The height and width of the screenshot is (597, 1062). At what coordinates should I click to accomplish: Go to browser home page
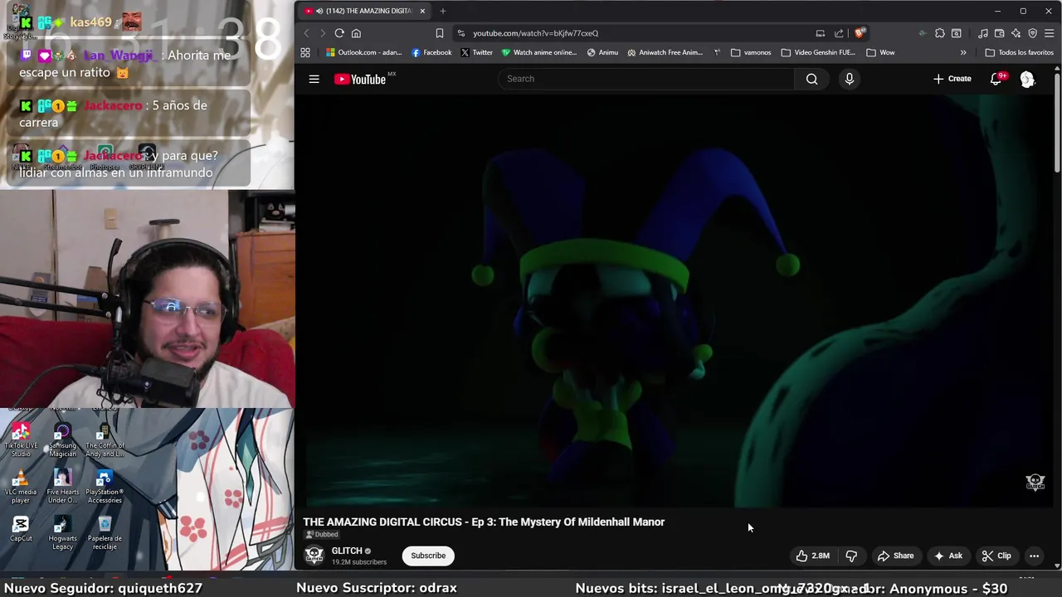(x=356, y=33)
